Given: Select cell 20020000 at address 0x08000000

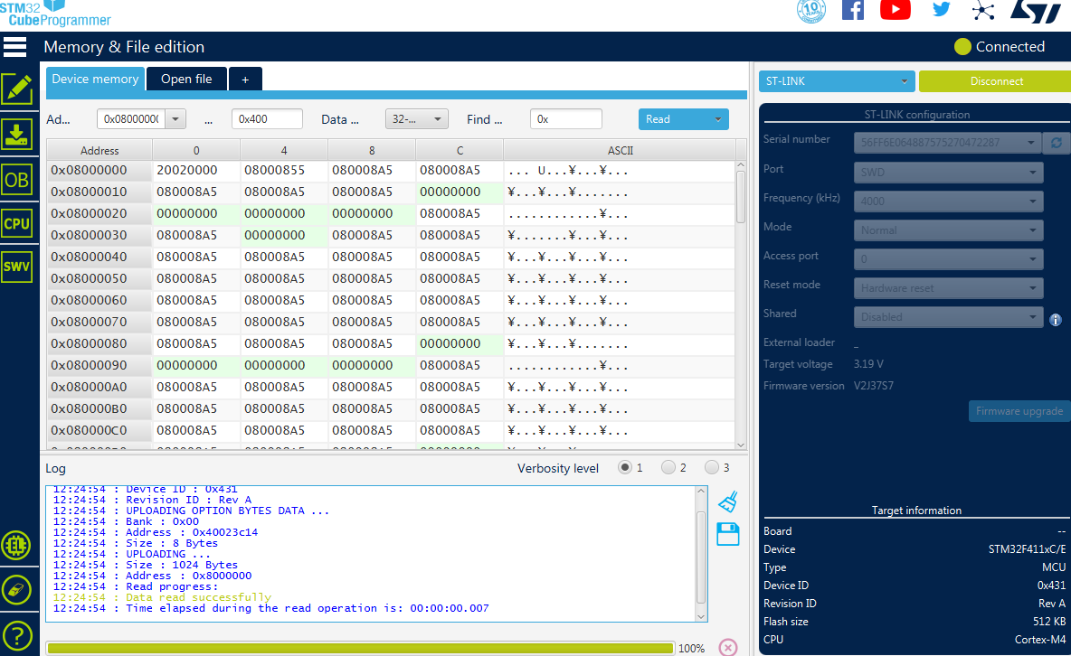Looking at the screenshot, I should coord(196,171).
